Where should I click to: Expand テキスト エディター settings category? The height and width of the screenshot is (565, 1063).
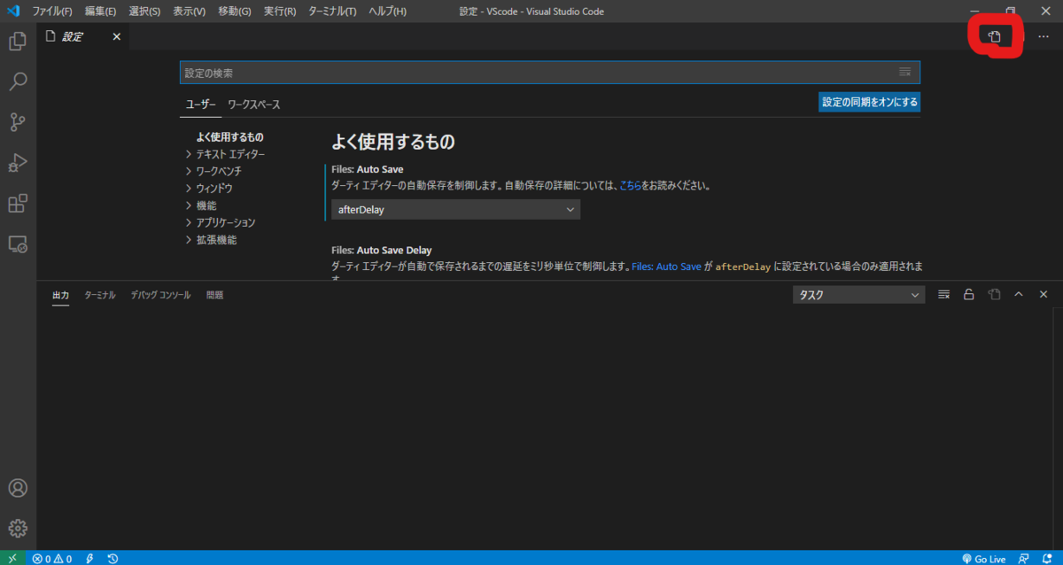225,154
